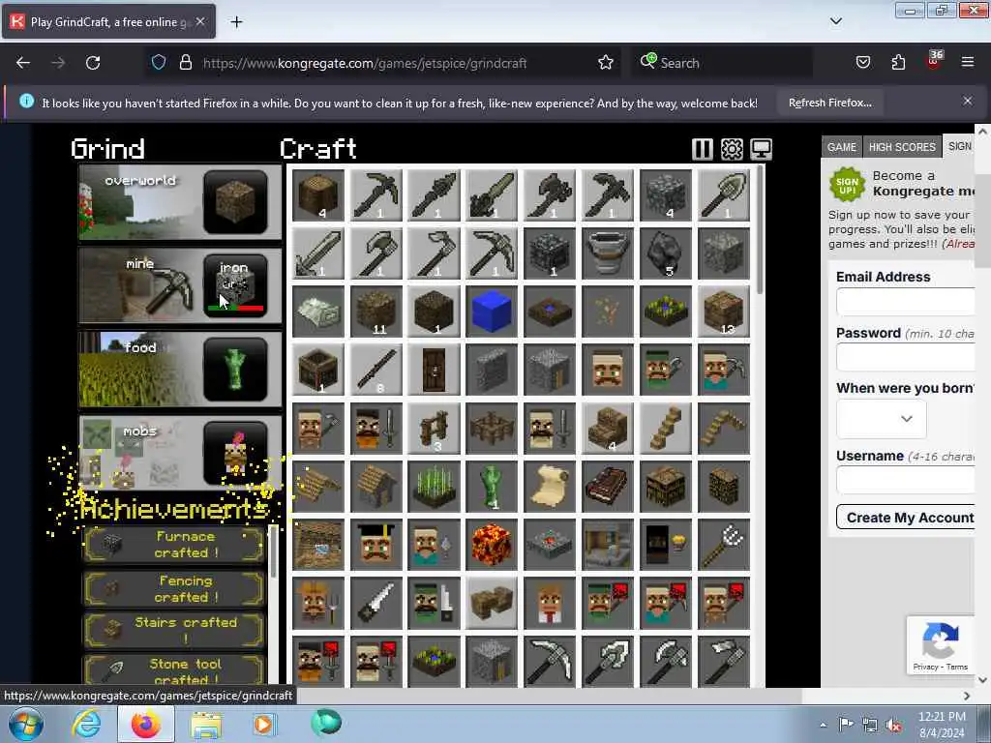
Task: Select the paper scroll item
Action: 551,487
